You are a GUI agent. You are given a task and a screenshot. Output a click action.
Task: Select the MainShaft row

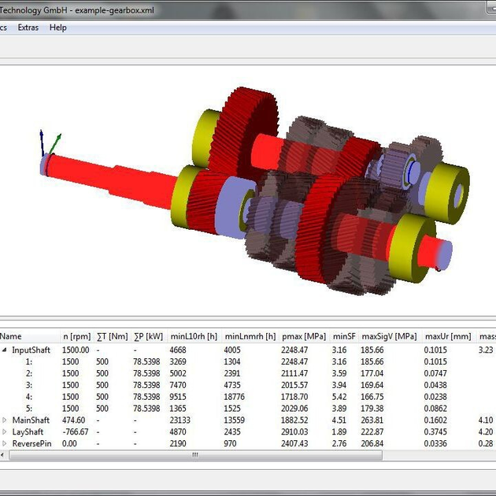[31, 420]
